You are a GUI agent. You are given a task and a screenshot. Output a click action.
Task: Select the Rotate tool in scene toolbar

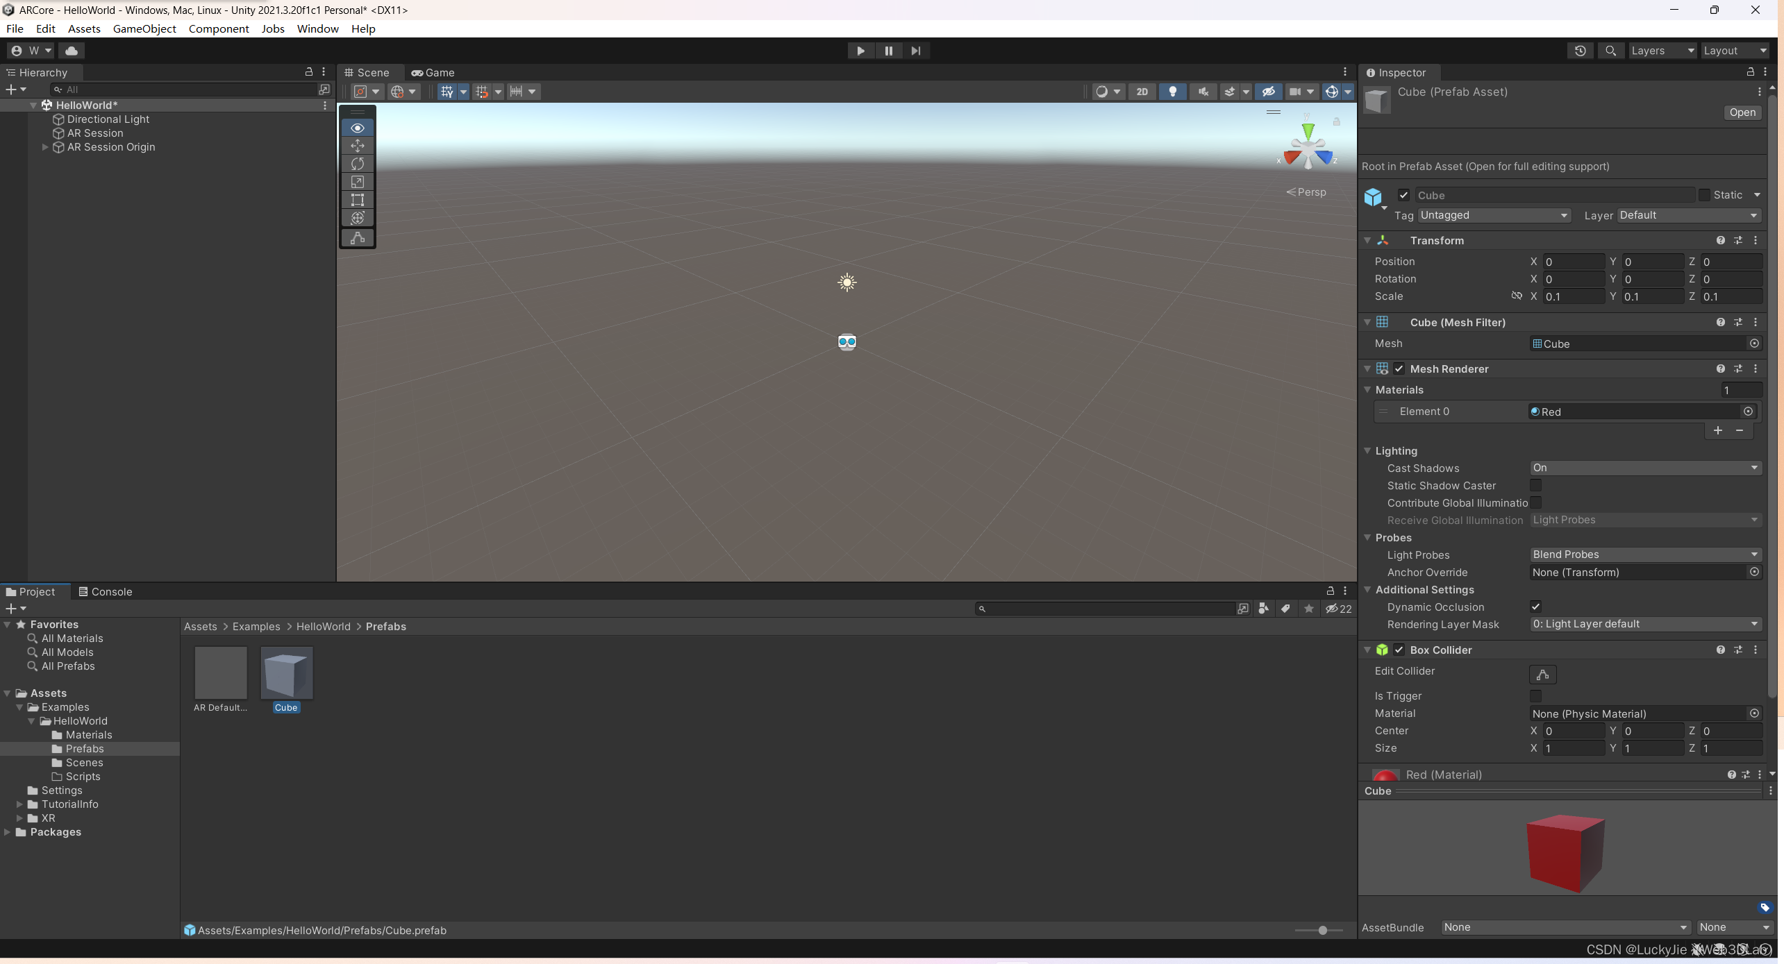(x=358, y=164)
